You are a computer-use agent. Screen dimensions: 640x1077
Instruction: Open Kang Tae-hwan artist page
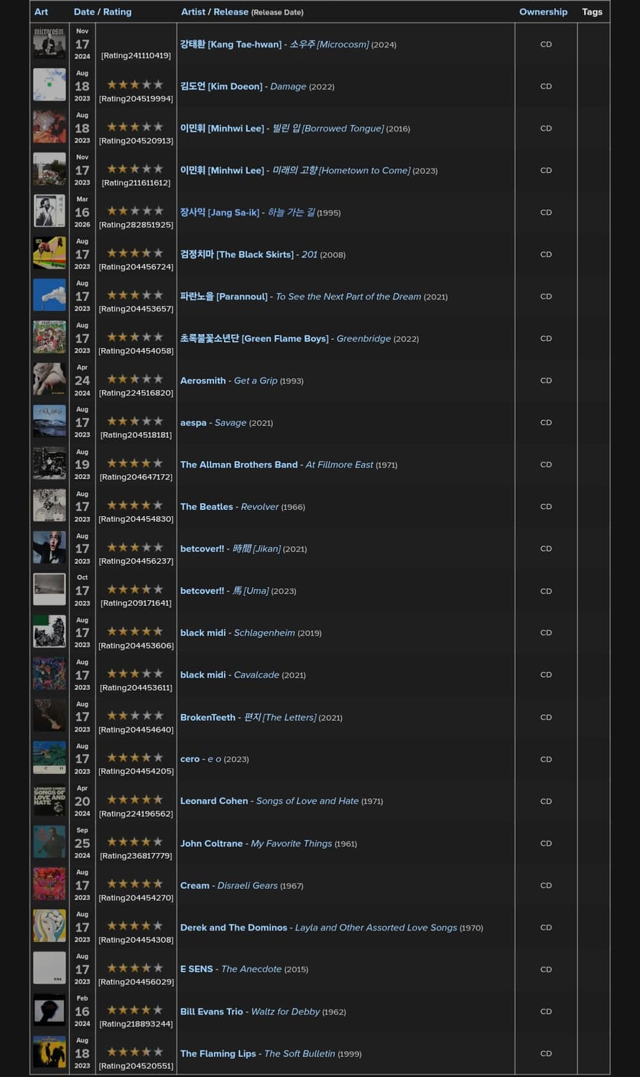[231, 45]
